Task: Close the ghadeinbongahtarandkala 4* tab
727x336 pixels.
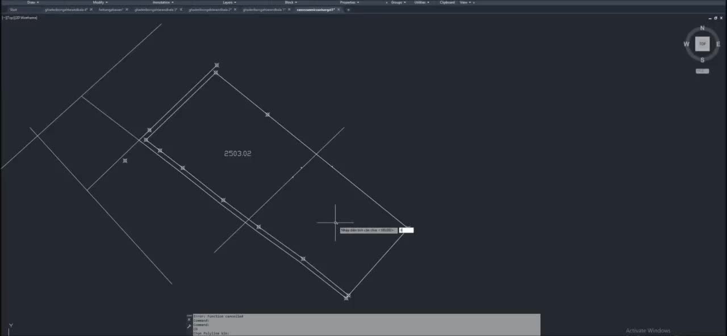Action: [x=91, y=10]
